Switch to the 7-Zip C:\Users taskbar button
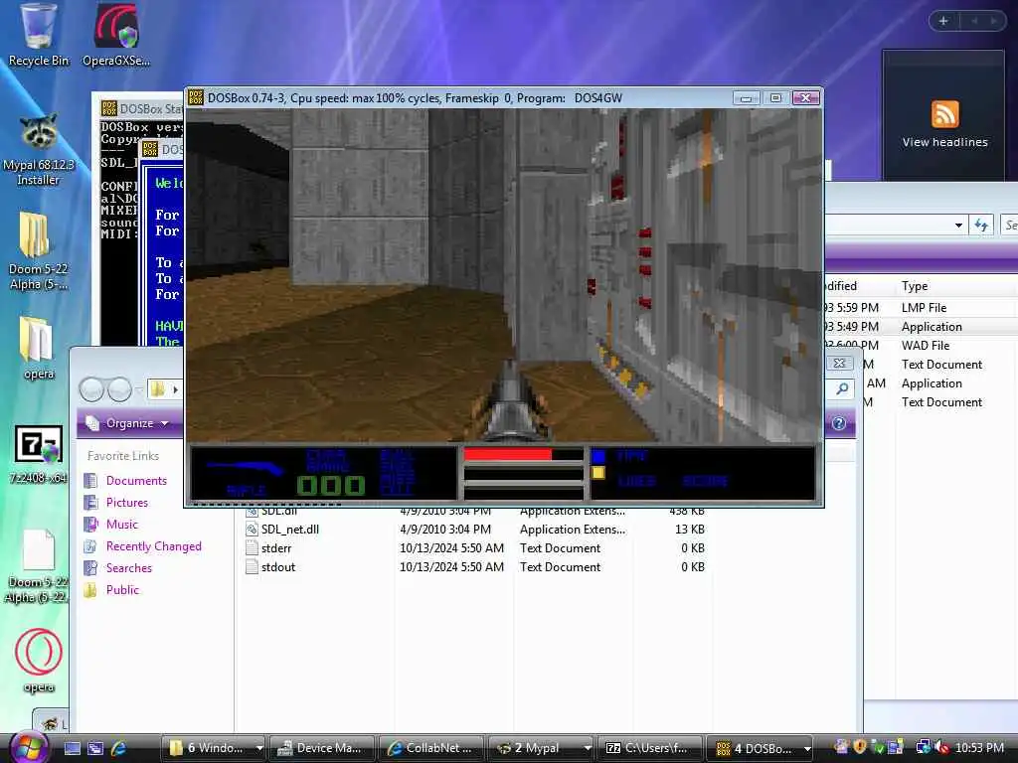1018x763 pixels. [x=650, y=748]
